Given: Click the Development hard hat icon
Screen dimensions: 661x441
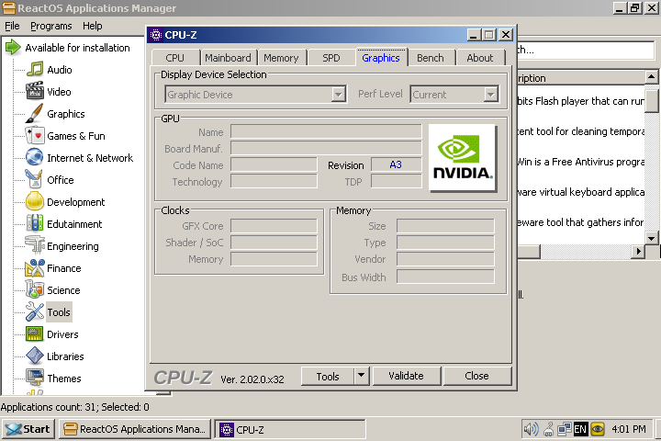Looking at the screenshot, I should 35,201.
